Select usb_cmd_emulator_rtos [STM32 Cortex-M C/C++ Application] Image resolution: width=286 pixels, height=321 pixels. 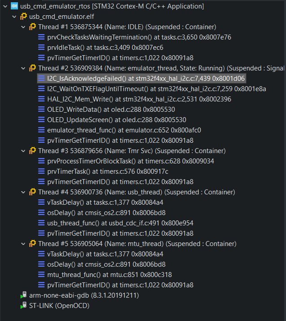click(x=112, y=6)
